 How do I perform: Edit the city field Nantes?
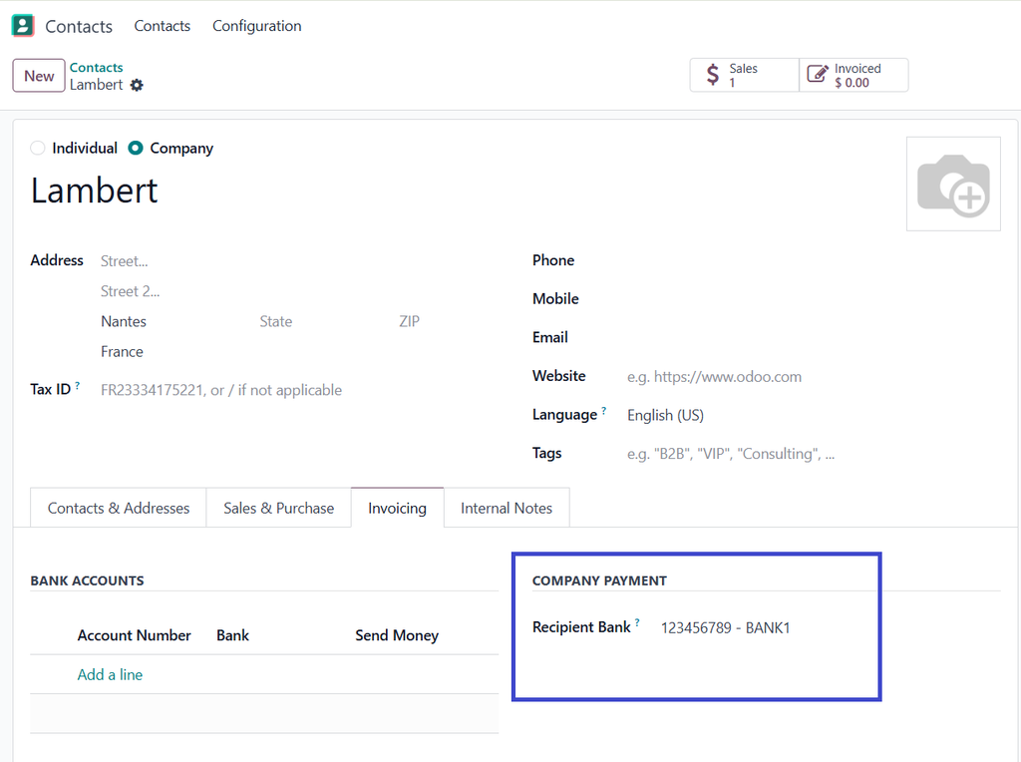[175, 322]
